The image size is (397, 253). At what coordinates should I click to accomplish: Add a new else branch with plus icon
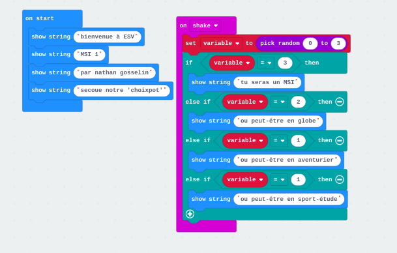click(190, 214)
